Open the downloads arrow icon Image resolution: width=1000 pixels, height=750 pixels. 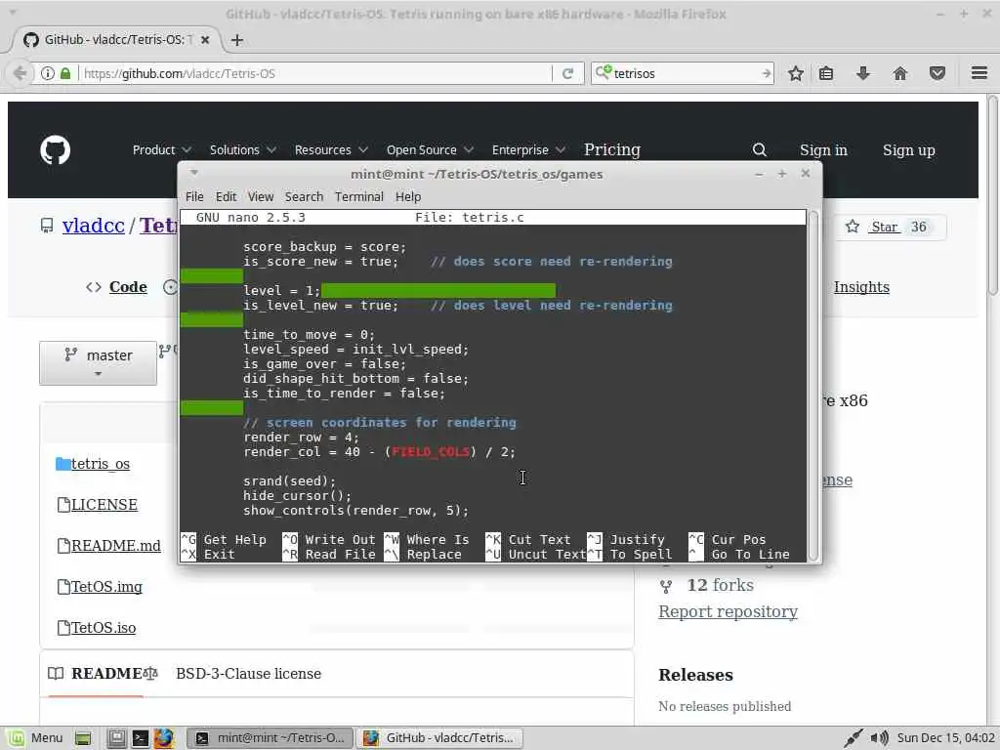coord(863,73)
